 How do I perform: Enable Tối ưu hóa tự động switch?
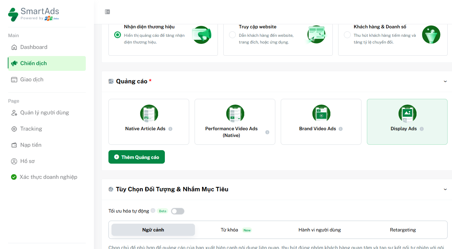(178, 211)
